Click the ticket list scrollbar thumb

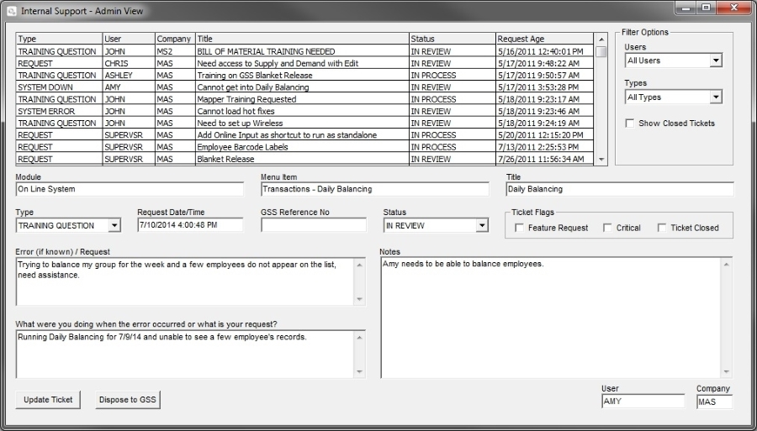pyautogui.click(x=601, y=51)
